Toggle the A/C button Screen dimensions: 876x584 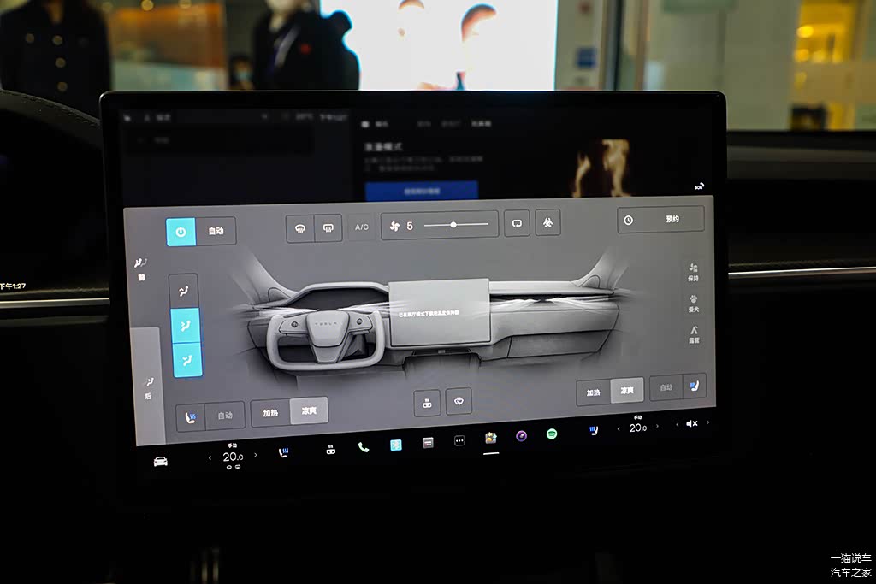pyautogui.click(x=362, y=227)
